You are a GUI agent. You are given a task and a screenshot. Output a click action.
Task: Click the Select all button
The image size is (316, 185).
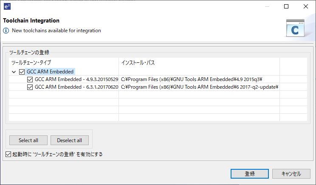coord(28,140)
